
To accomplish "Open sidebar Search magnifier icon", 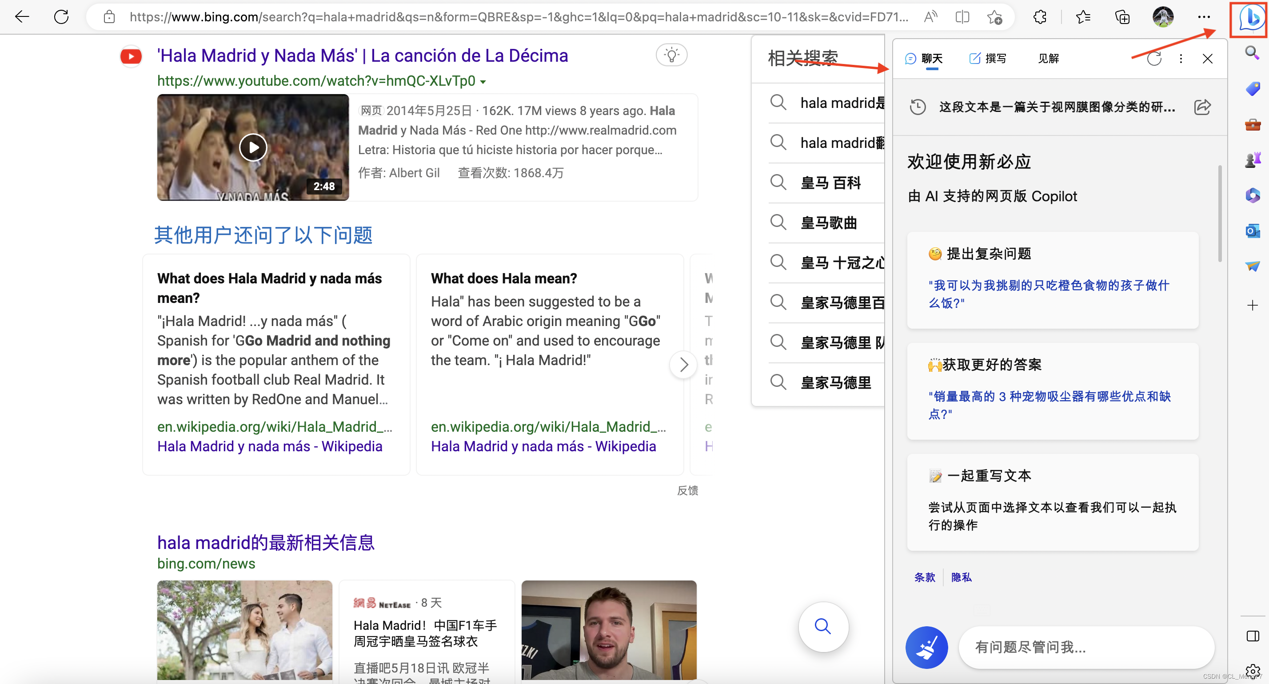I will tap(1252, 53).
